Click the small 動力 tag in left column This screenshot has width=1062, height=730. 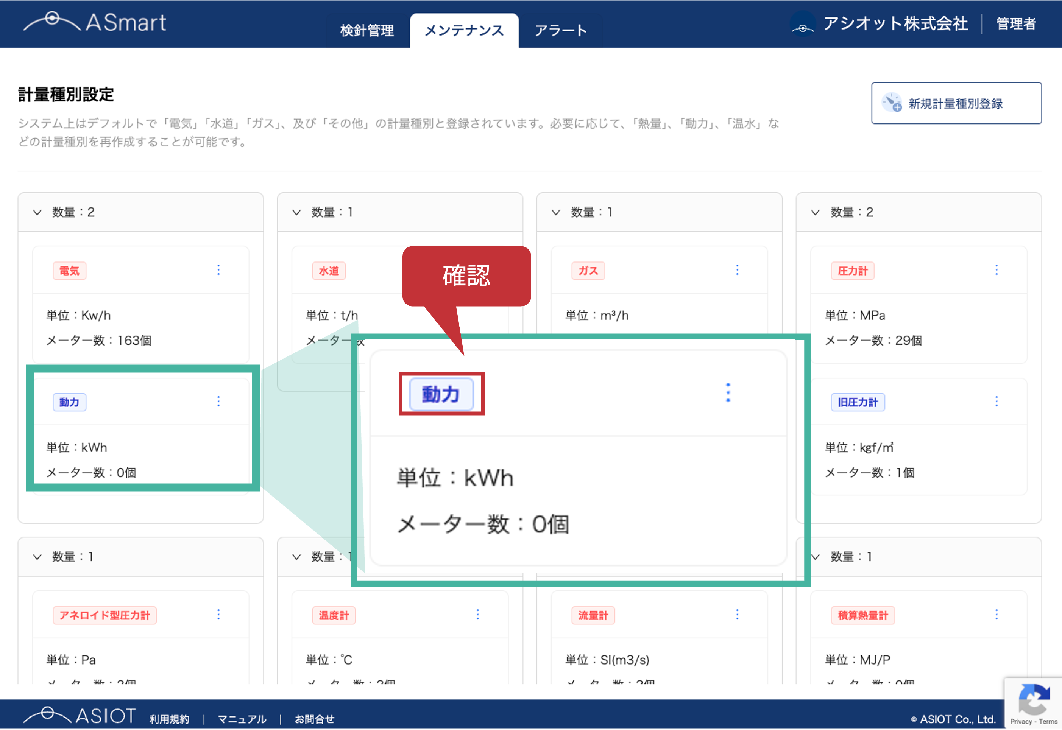pos(70,403)
